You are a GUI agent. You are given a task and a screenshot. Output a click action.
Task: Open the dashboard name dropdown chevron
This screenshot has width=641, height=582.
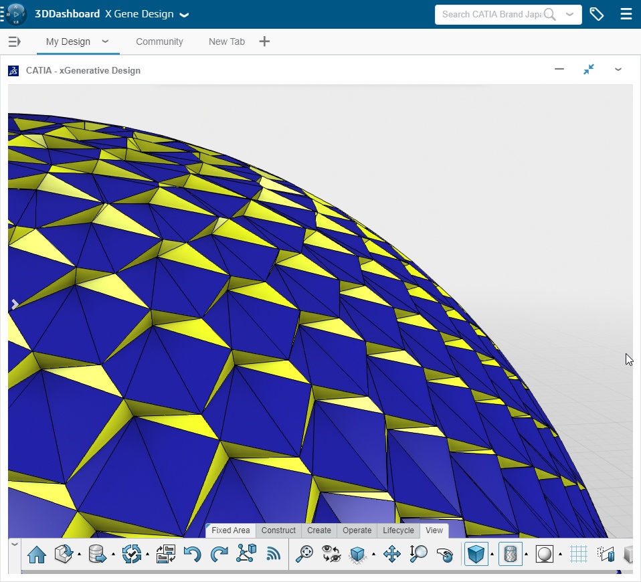click(185, 15)
